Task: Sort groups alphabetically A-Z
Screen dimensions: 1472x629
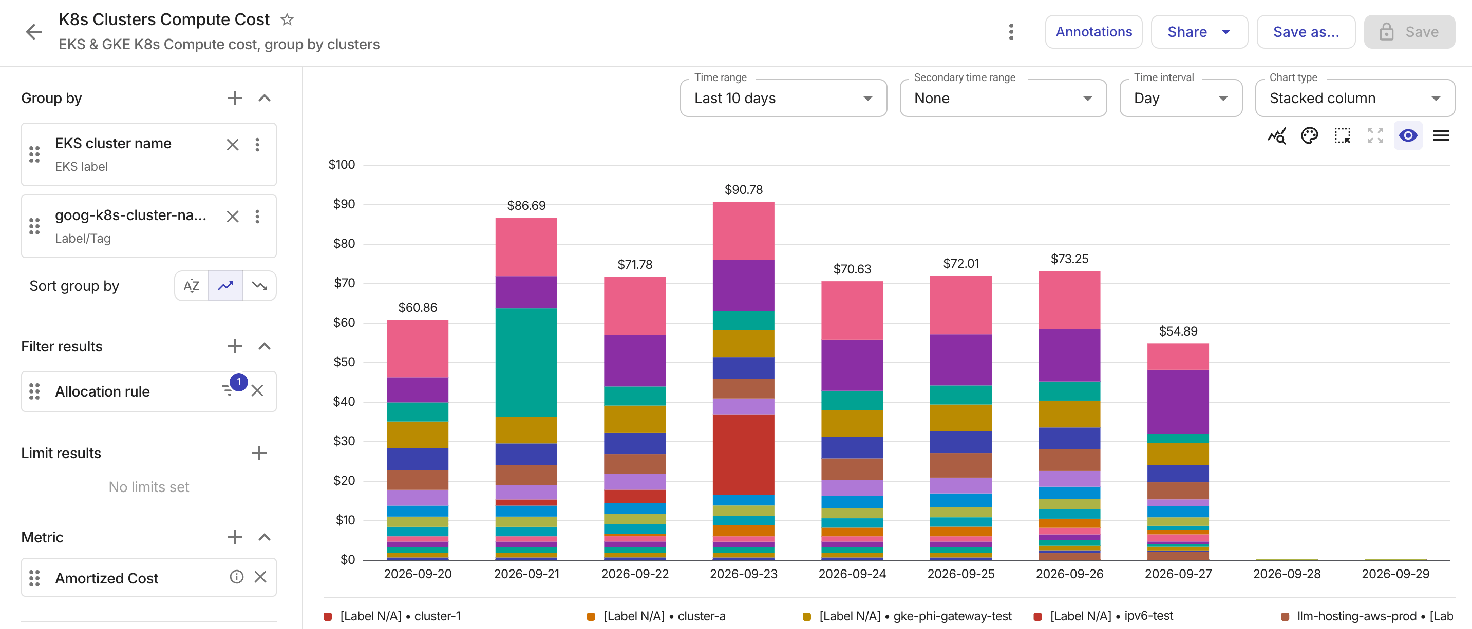Action: coord(192,285)
